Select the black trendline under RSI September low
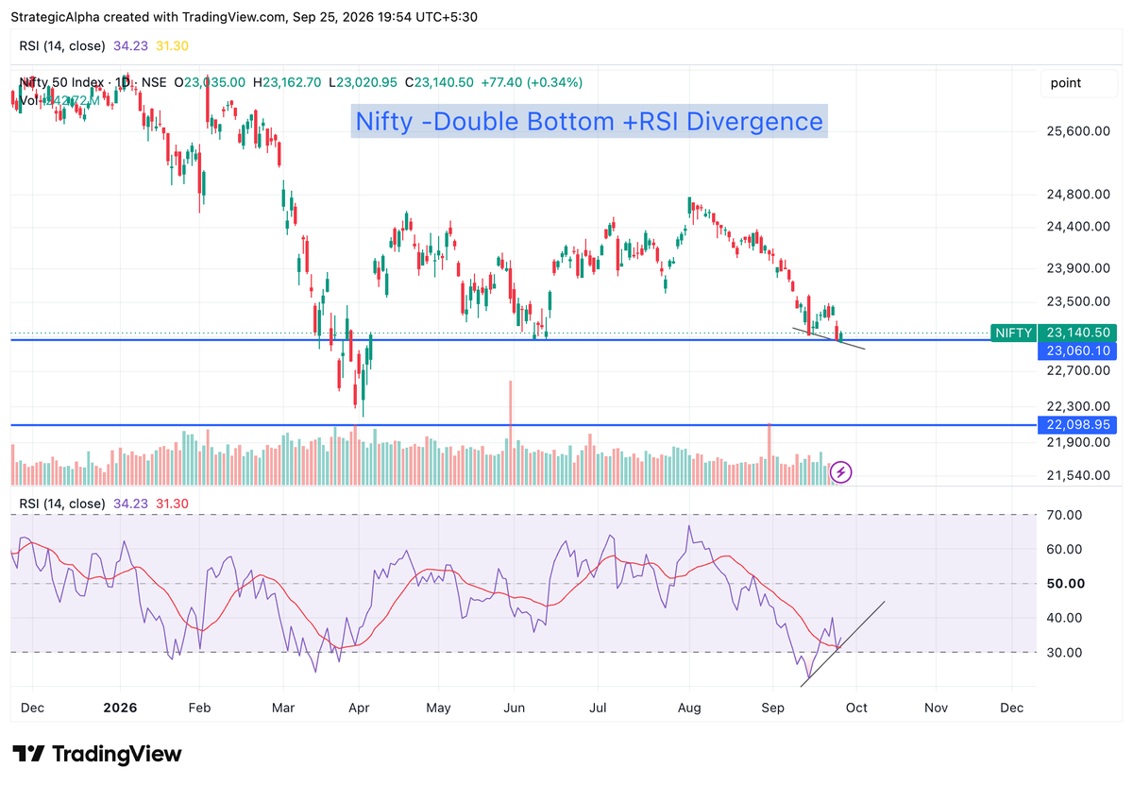 click(842, 642)
